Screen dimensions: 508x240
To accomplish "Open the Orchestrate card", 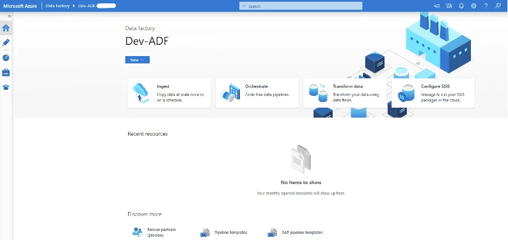I will click(257, 93).
